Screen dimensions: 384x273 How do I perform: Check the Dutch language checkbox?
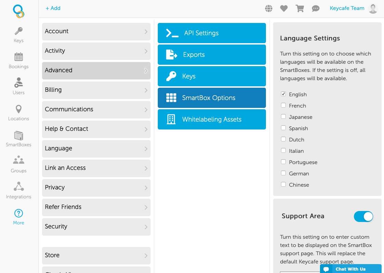(x=283, y=139)
